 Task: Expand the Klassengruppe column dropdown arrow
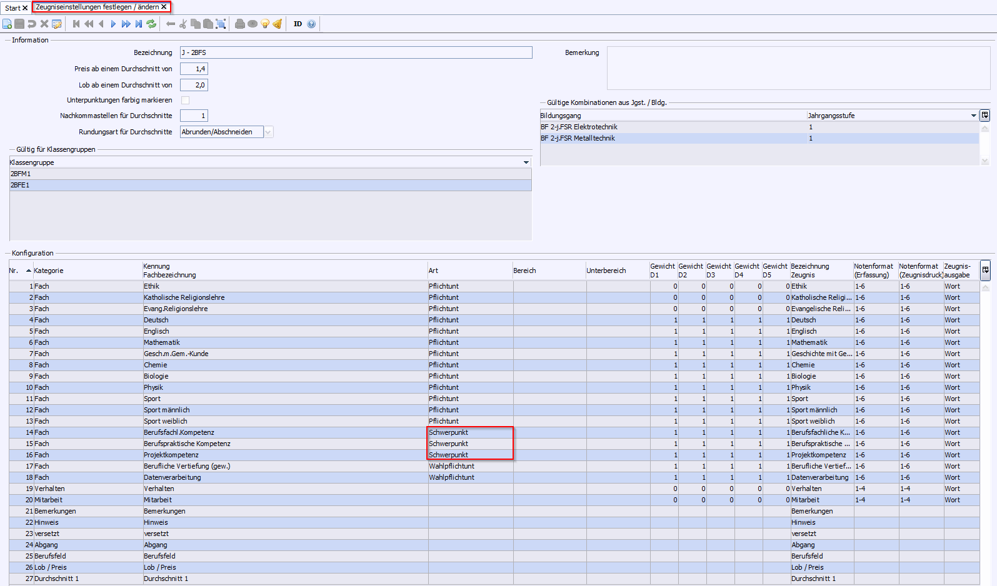(x=526, y=162)
